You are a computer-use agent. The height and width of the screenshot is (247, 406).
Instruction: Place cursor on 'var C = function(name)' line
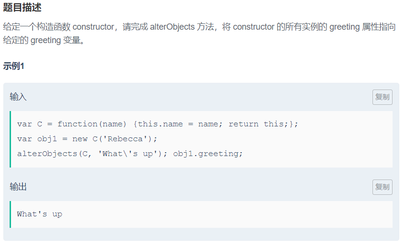157,124
